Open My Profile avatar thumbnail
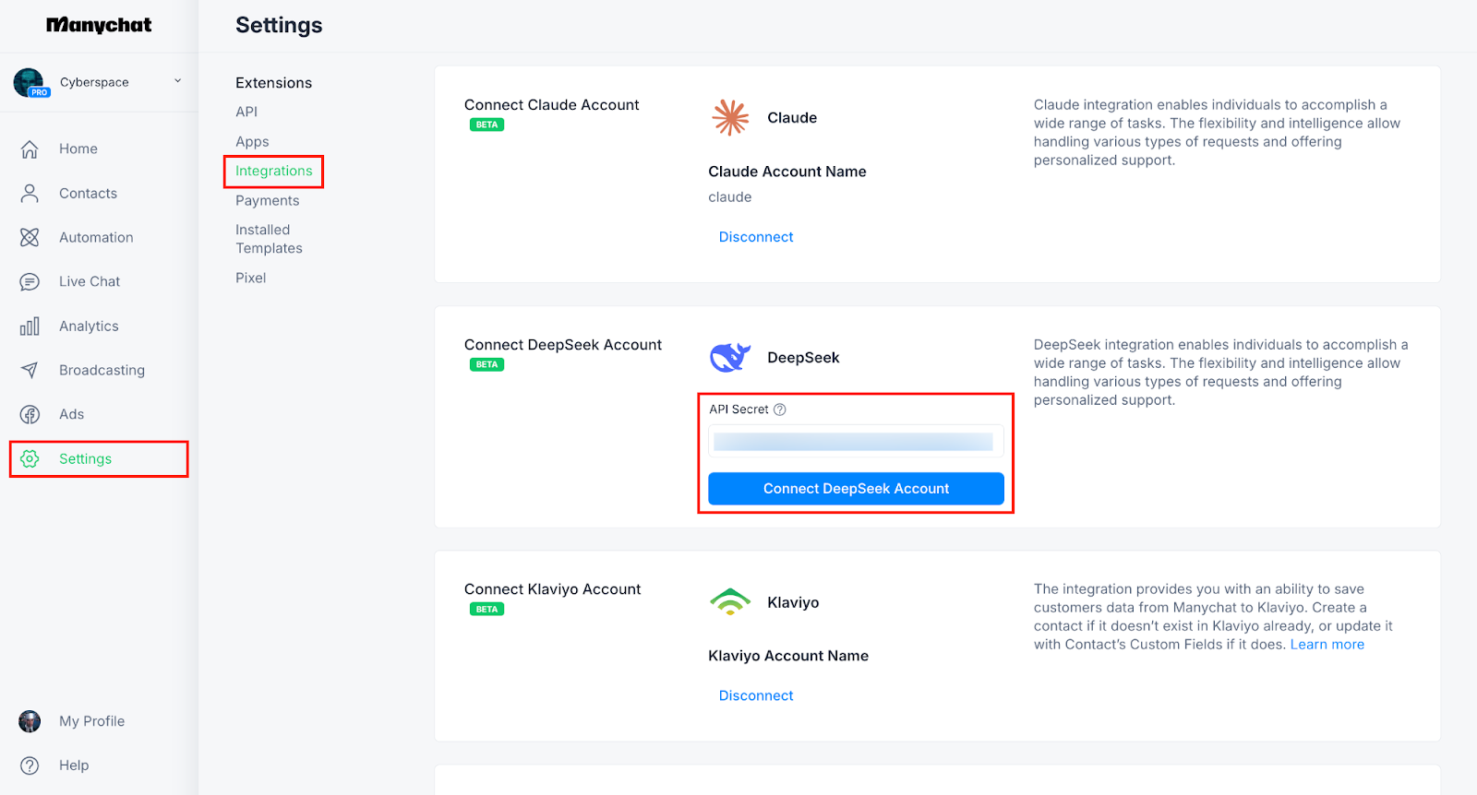This screenshot has width=1477, height=795. (x=30, y=721)
